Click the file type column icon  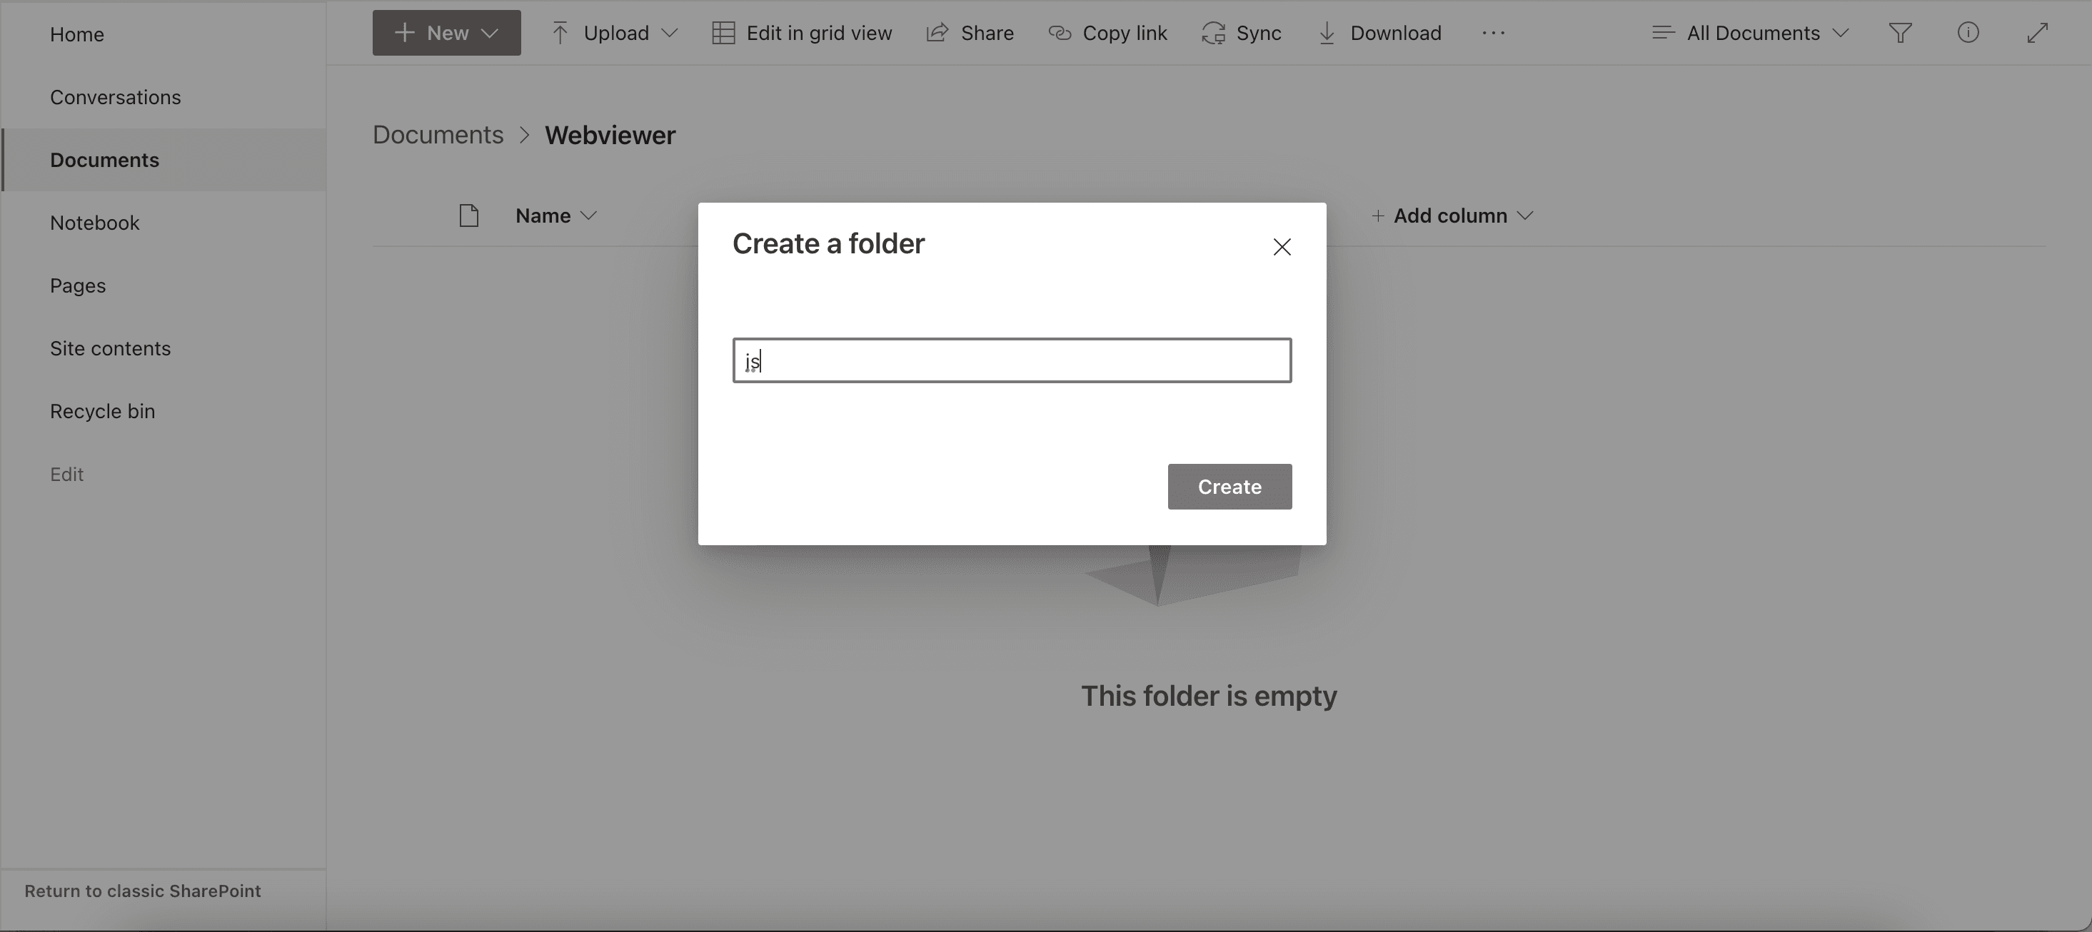468,216
